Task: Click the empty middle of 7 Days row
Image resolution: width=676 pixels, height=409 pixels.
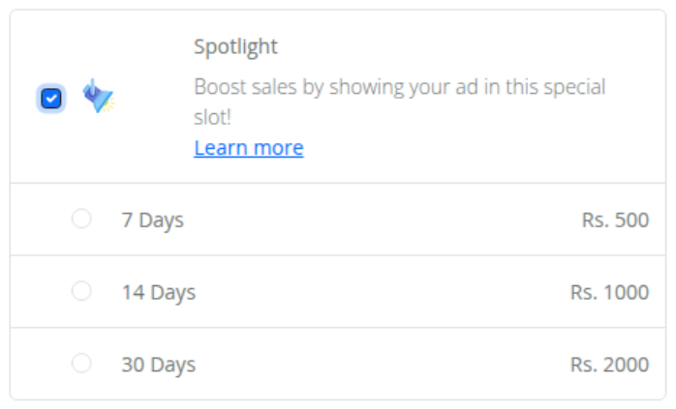Action: (x=380, y=219)
